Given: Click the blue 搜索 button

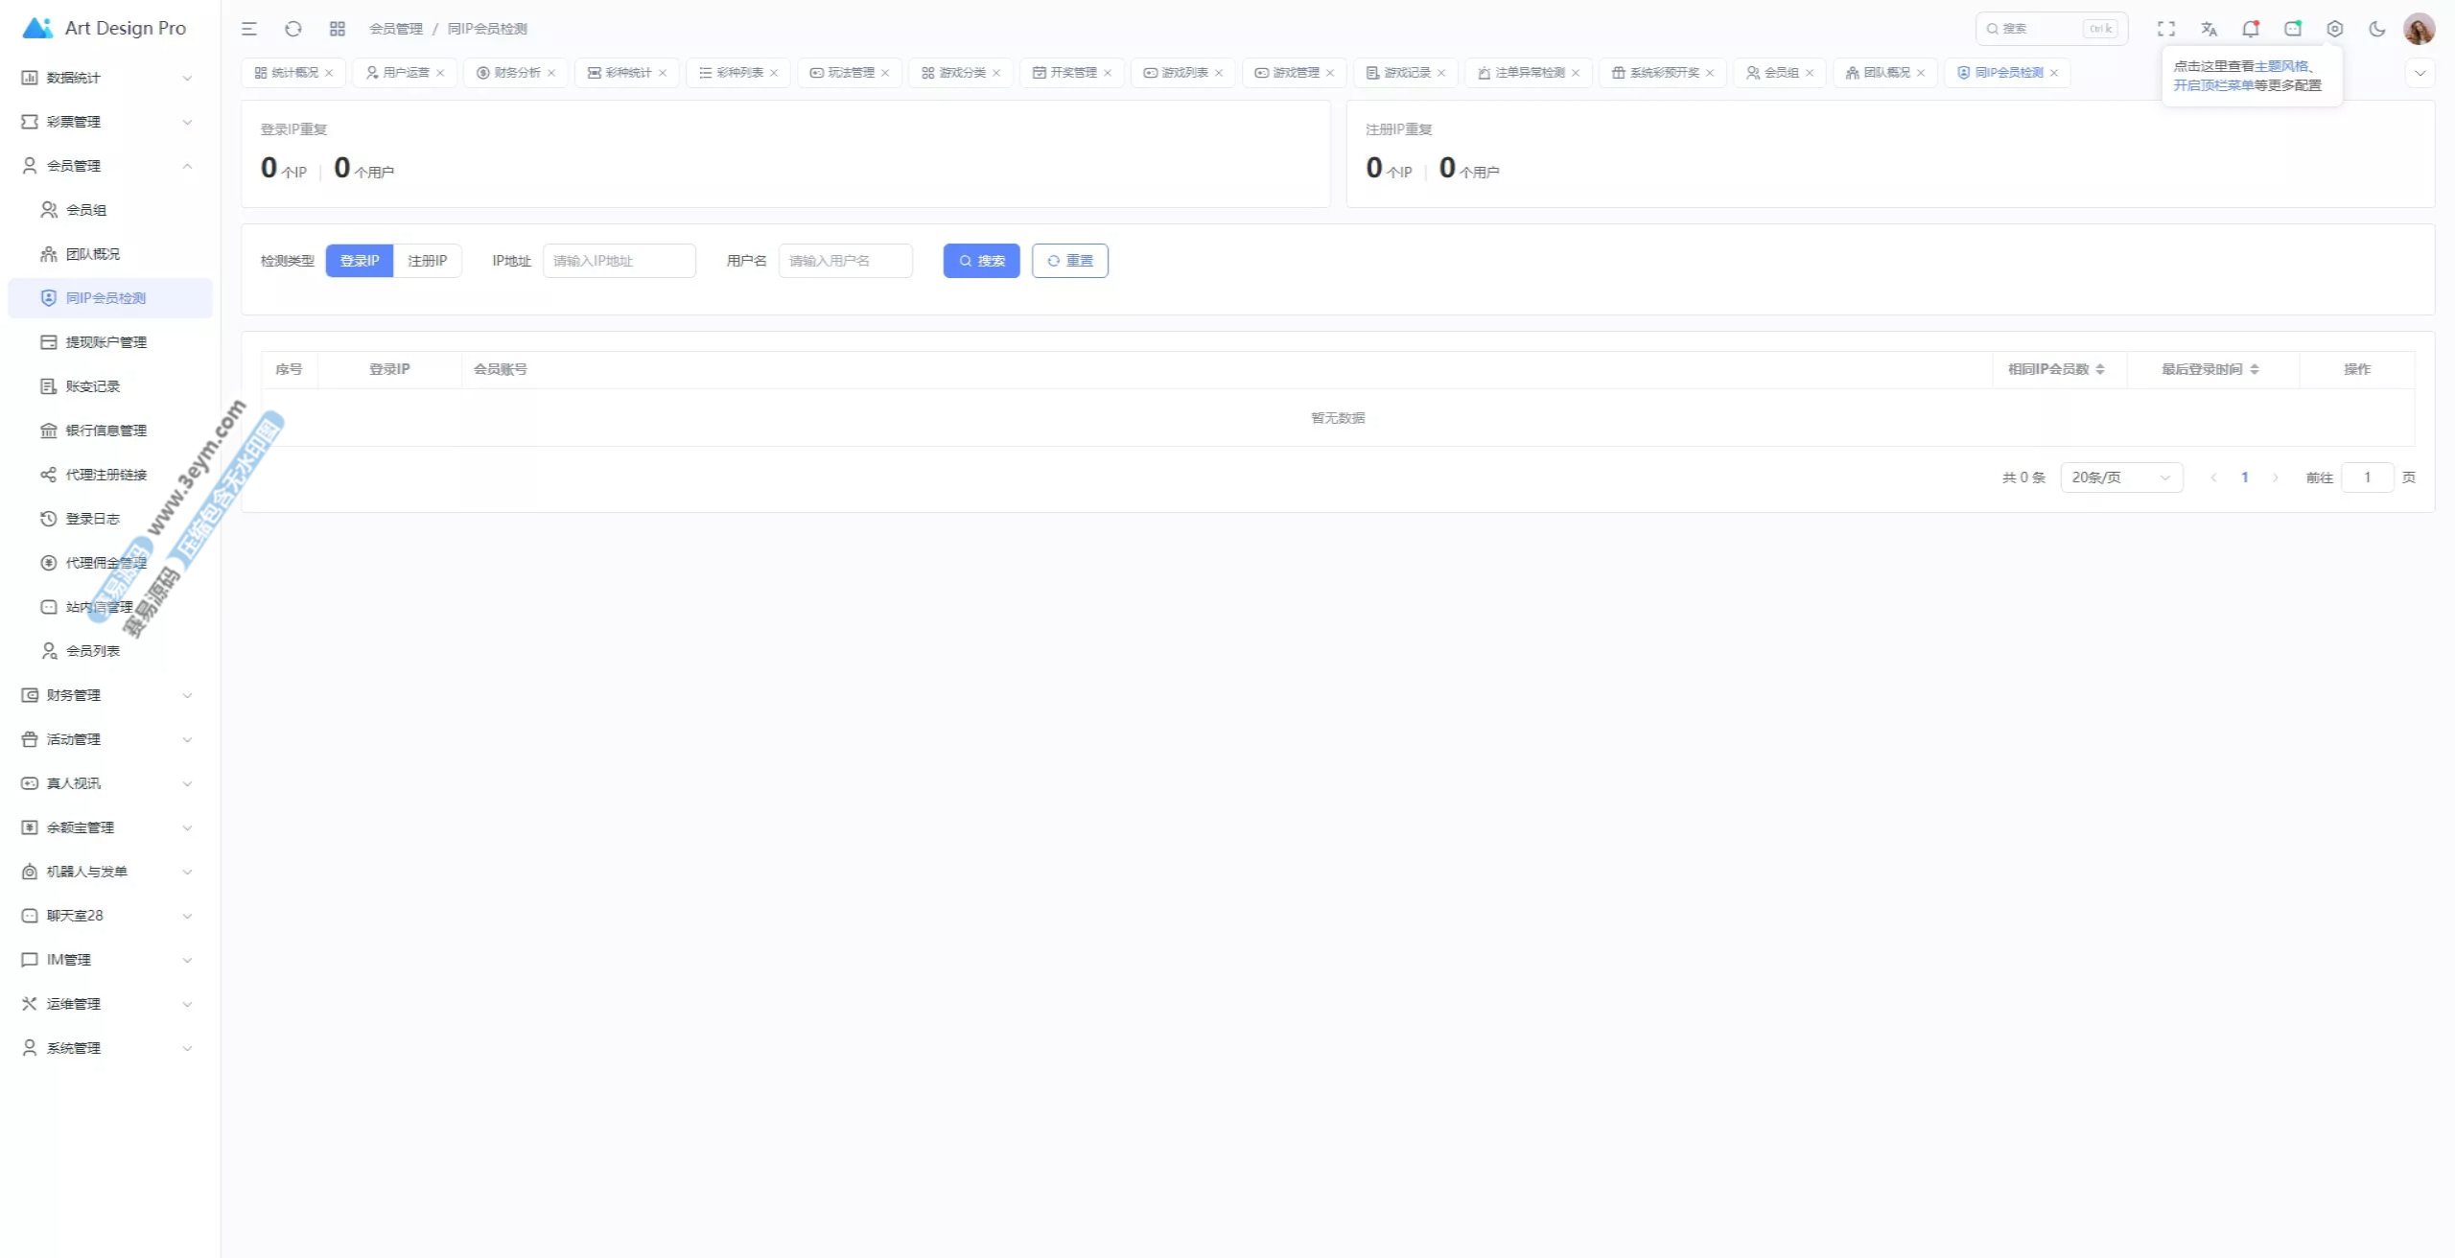Looking at the screenshot, I should coord(981,261).
